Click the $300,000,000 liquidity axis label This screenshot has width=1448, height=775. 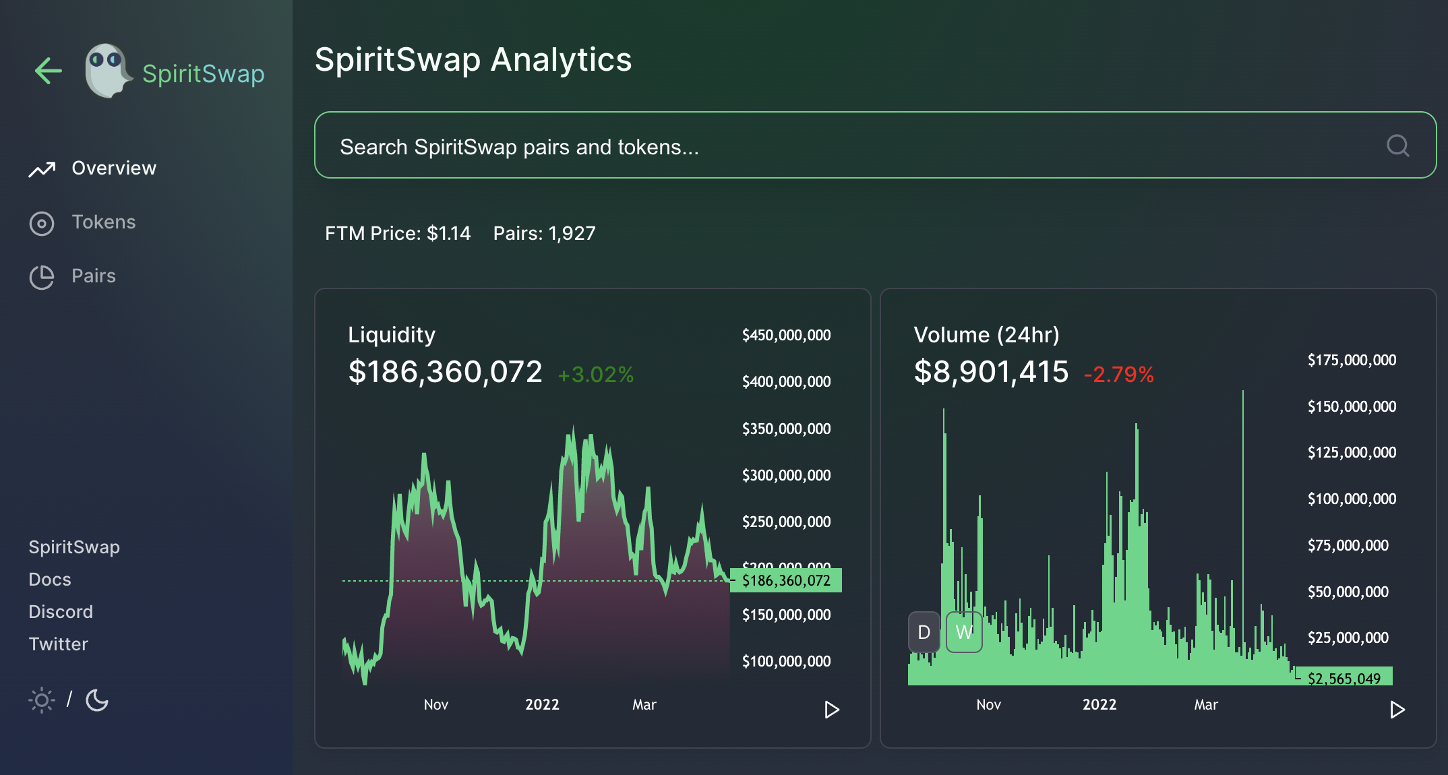click(786, 475)
